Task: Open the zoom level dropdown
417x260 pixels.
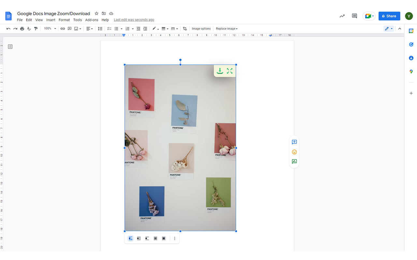Action: point(49,29)
